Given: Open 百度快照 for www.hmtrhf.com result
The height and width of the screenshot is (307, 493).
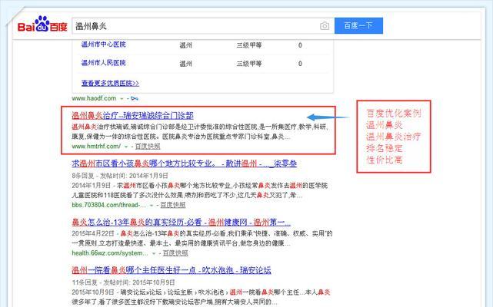Looking at the screenshot, I should click(148, 147).
